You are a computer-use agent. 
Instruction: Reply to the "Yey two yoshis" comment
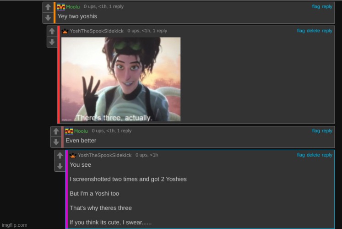327,7
